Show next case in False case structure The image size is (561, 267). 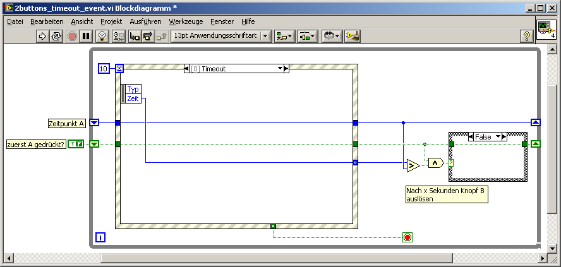[x=505, y=136]
